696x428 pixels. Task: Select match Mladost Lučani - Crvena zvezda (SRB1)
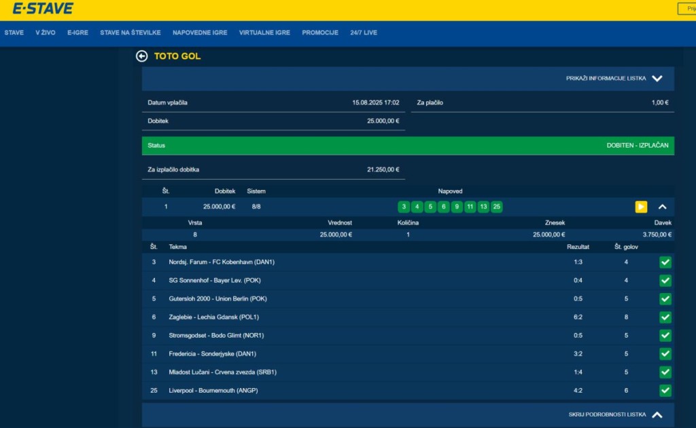coord(222,372)
